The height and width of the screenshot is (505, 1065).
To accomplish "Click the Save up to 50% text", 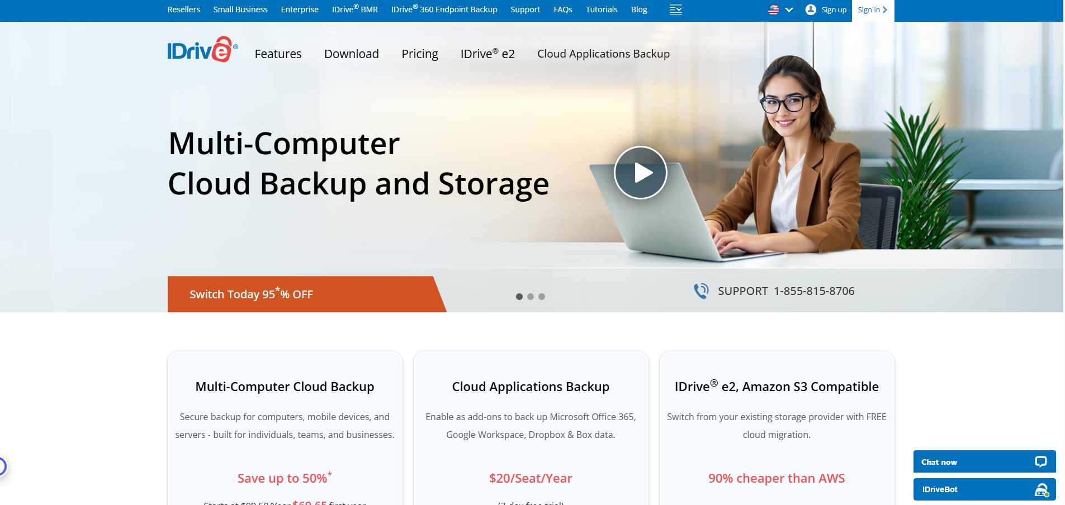I will (x=285, y=478).
